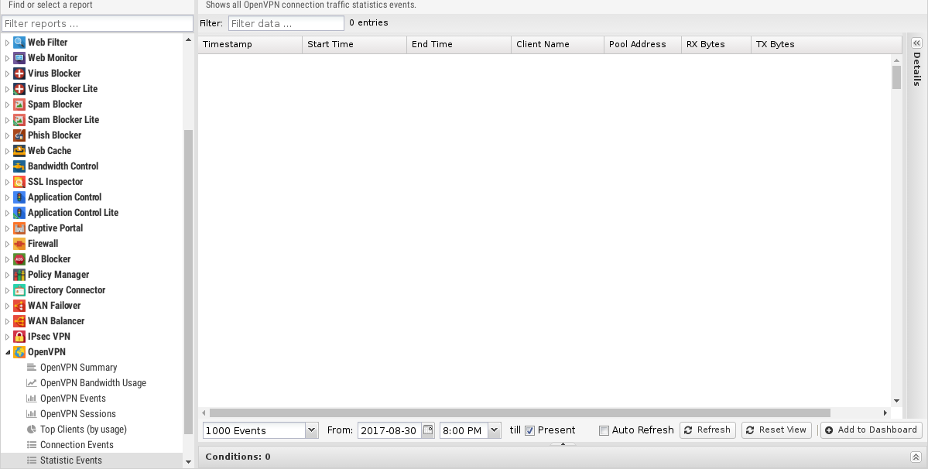Viewport: 928px width, 469px height.
Task: Sort by the TX Bytes column header
Action: [x=826, y=44]
